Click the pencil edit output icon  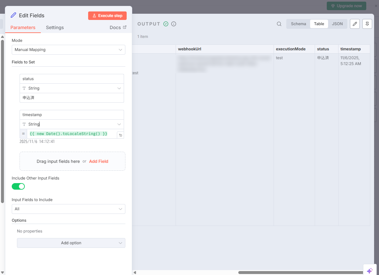pos(355,24)
